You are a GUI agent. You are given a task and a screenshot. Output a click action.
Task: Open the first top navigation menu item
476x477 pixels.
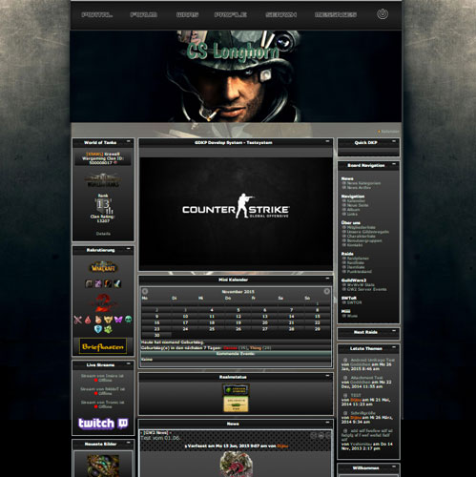(96, 14)
